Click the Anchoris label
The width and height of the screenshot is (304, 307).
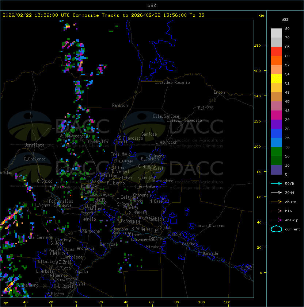85,248
